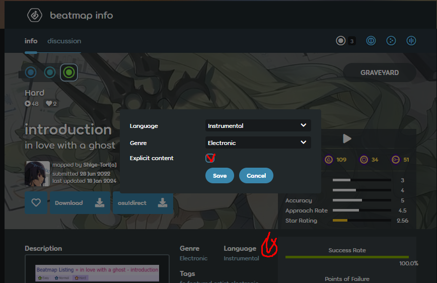Cancel the metadata edit dialog
The height and width of the screenshot is (283, 437).
click(256, 176)
